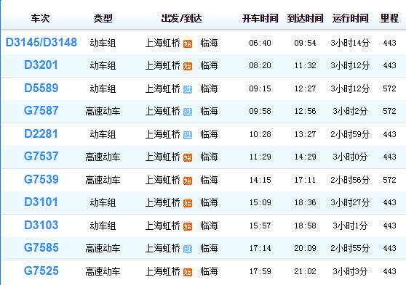Open train G7539 link
The height and width of the screenshot is (285, 406).
41,179
